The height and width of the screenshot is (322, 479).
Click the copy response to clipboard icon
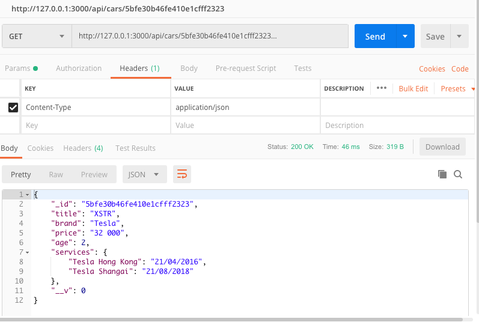pos(442,174)
